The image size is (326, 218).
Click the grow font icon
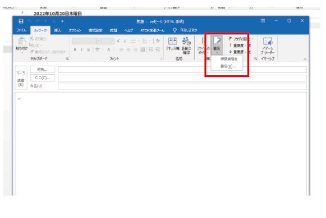click(118, 41)
